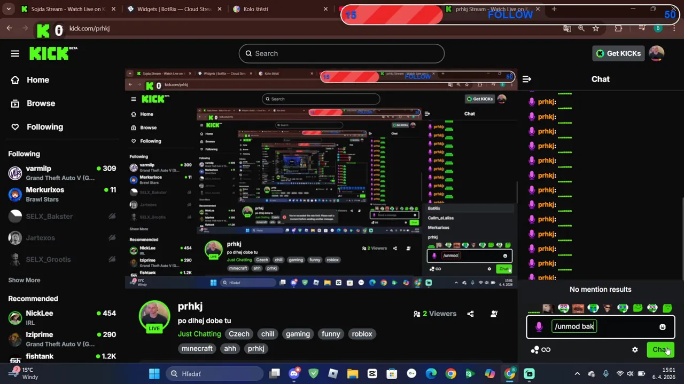Select the ahh tag
This screenshot has width=684, height=384.
click(x=230, y=348)
